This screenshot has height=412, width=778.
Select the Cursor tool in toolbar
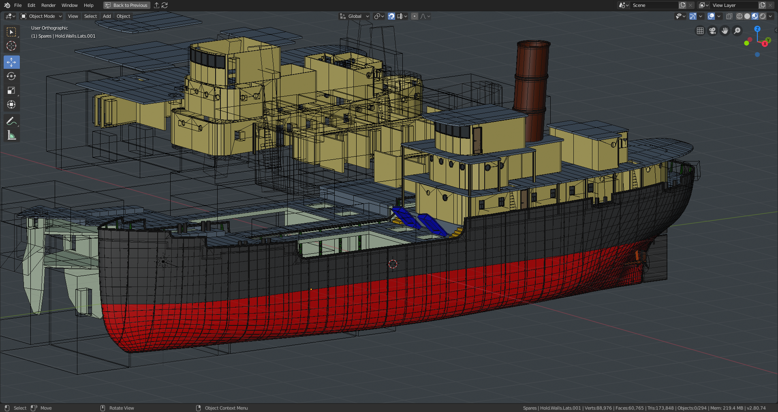(11, 46)
